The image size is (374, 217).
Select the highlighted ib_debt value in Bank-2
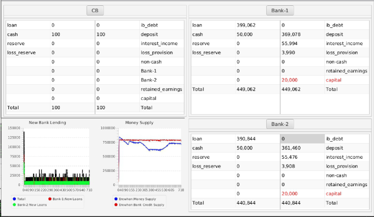tap(301, 139)
